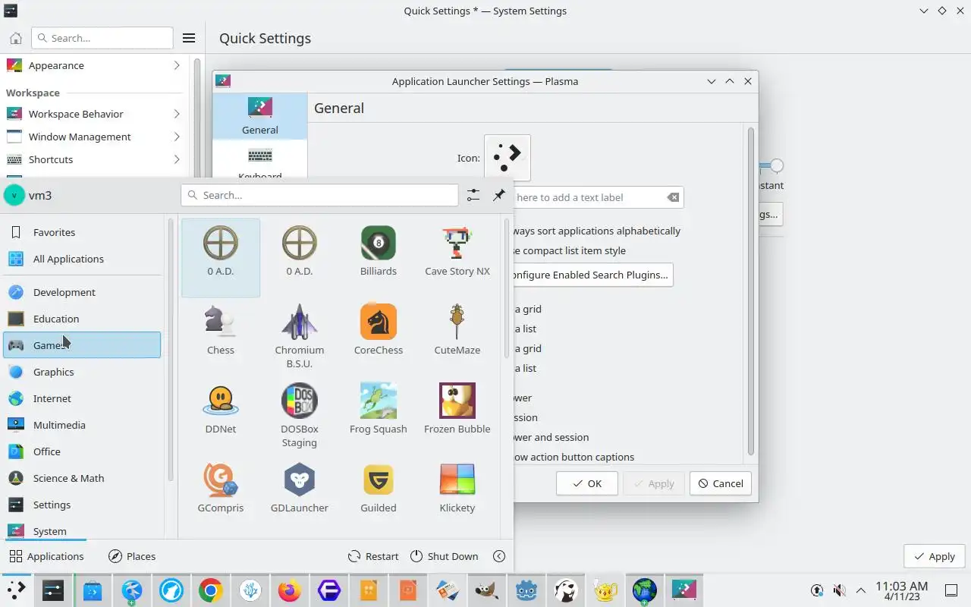Click Shut Down in the launcher footer
The image size is (971, 607).
(445, 556)
